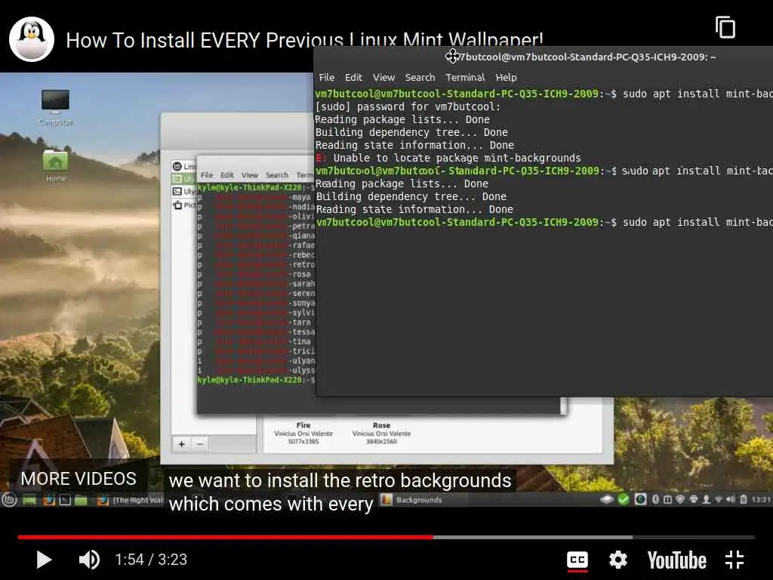Select Pictures entry in Backgrounds sidebar

(x=184, y=205)
